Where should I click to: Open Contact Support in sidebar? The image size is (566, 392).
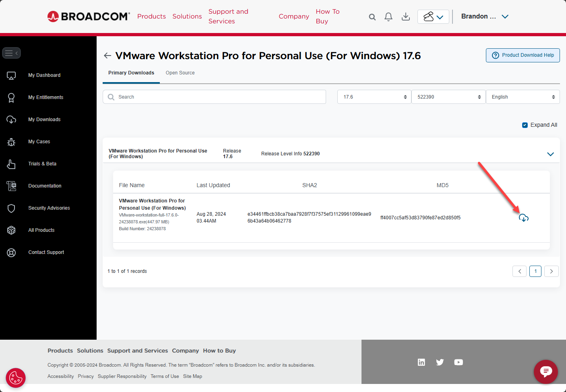pyautogui.click(x=46, y=252)
